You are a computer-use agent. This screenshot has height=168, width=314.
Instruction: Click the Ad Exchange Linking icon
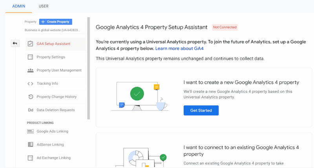point(30,158)
